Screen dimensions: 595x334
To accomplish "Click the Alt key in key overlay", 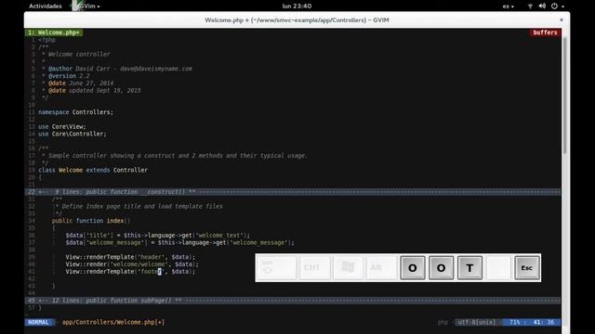I will [x=381, y=268].
